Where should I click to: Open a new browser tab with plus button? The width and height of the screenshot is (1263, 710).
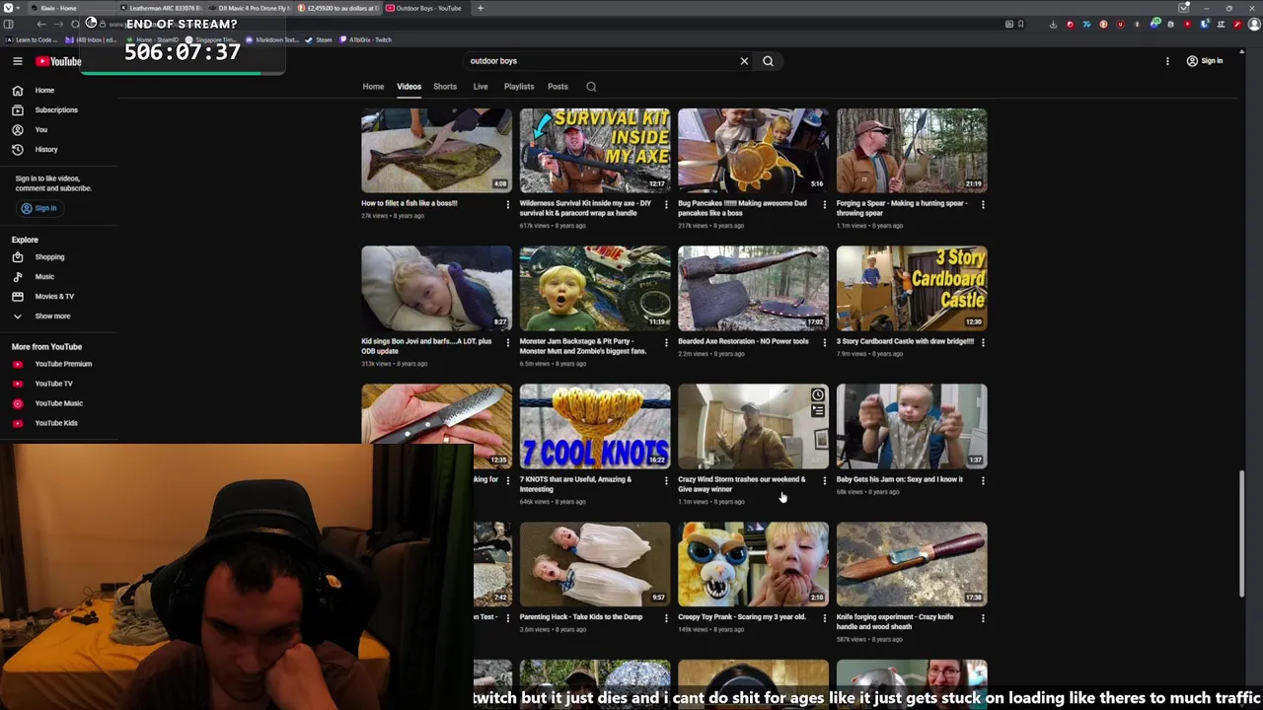click(x=481, y=8)
